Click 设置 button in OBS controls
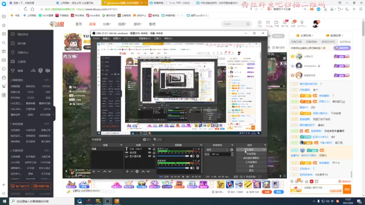The width and height of the screenshot is (365, 205). tap(251, 166)
